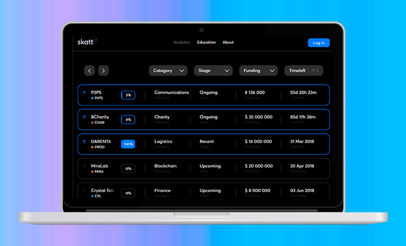Click the up arrow beside P2PS
The height and width of the screenshot is (246, 406).
[x=84, y=93]
